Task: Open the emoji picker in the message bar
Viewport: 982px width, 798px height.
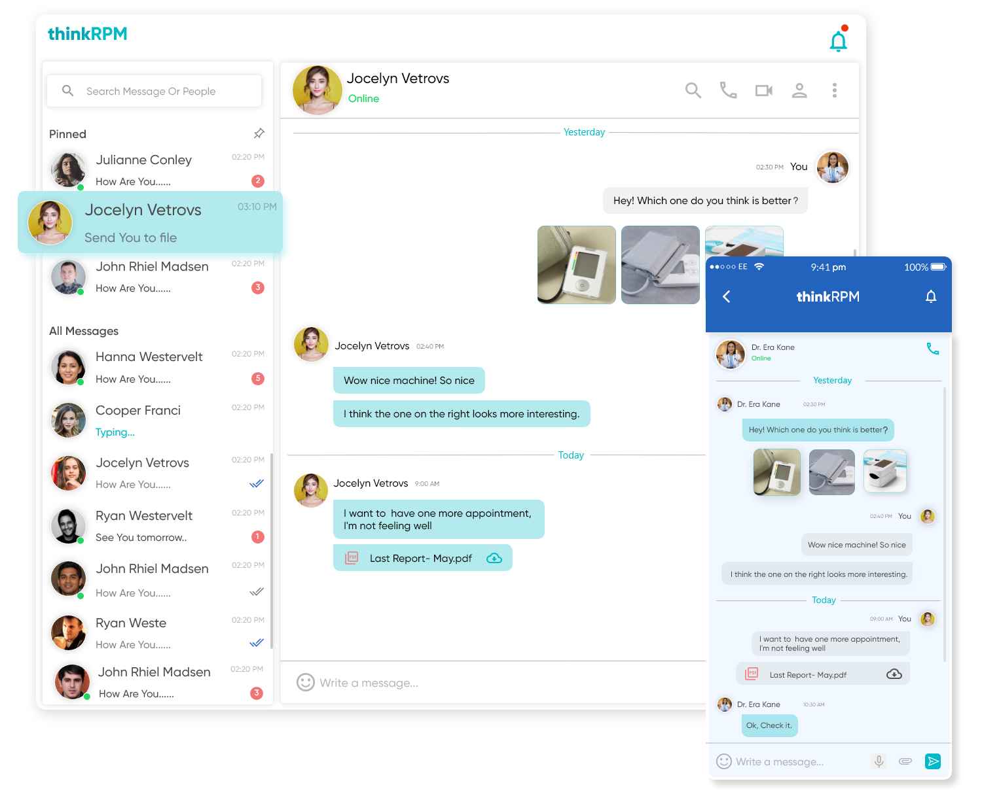Action: point(305,682)
